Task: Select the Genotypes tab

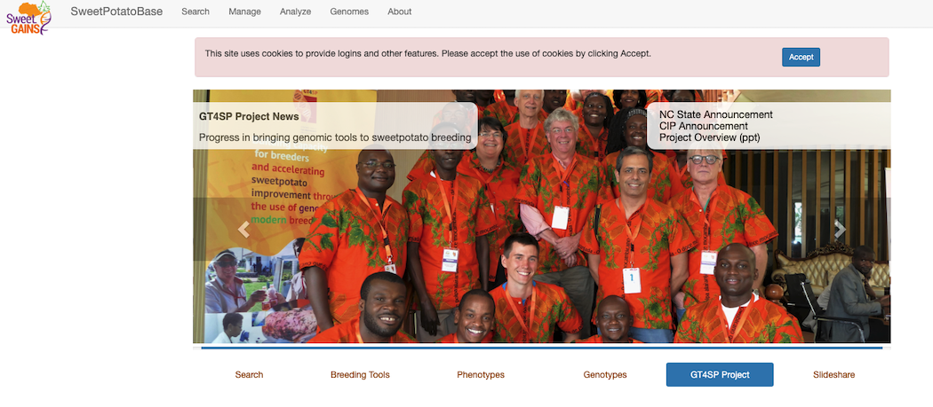Action: (x=605, y=374)
